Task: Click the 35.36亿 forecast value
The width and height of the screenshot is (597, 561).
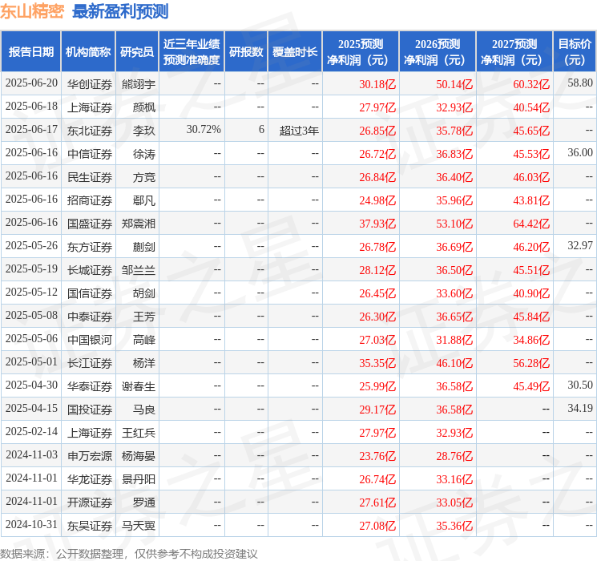Action: (x=454, y=526)
